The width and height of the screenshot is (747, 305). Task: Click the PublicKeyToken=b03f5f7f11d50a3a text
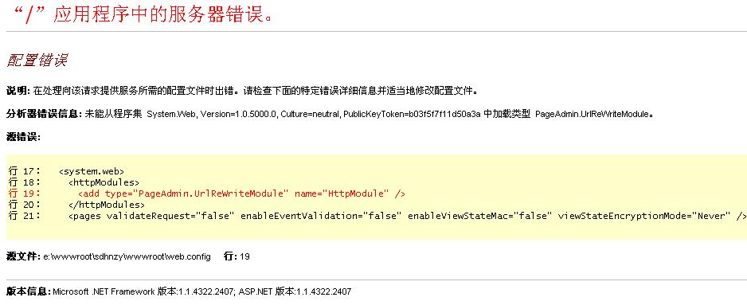click(412, 115)
